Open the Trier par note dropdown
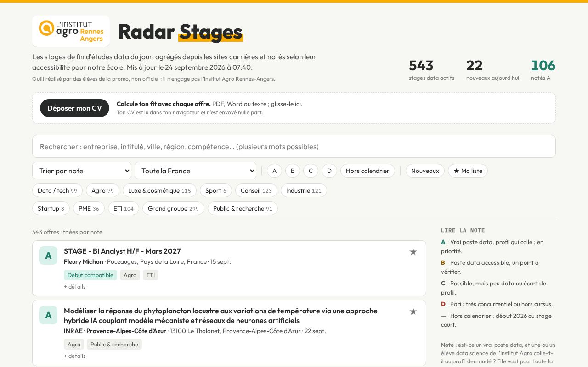 82,171
